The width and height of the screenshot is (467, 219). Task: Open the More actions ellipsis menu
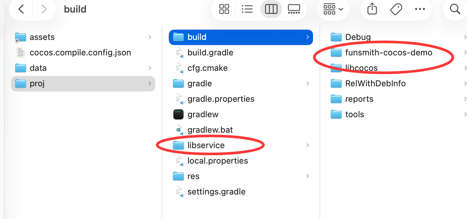(420, 9)
